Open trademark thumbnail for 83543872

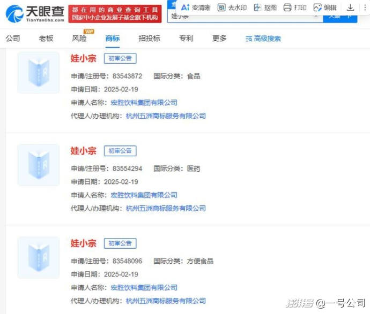click(39, 73)
